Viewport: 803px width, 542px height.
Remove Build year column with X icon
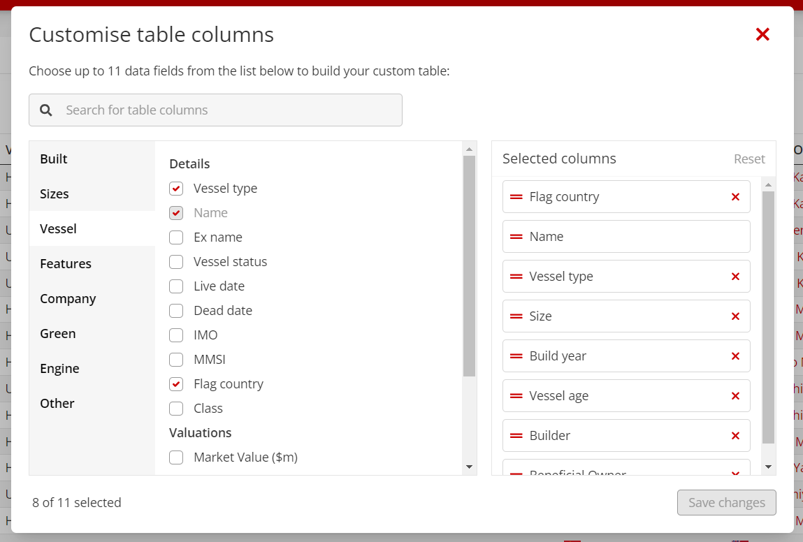tap(735, 356)
